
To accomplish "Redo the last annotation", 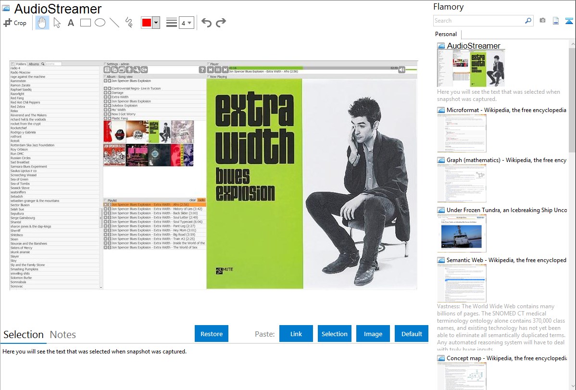I will coord(221,23).
